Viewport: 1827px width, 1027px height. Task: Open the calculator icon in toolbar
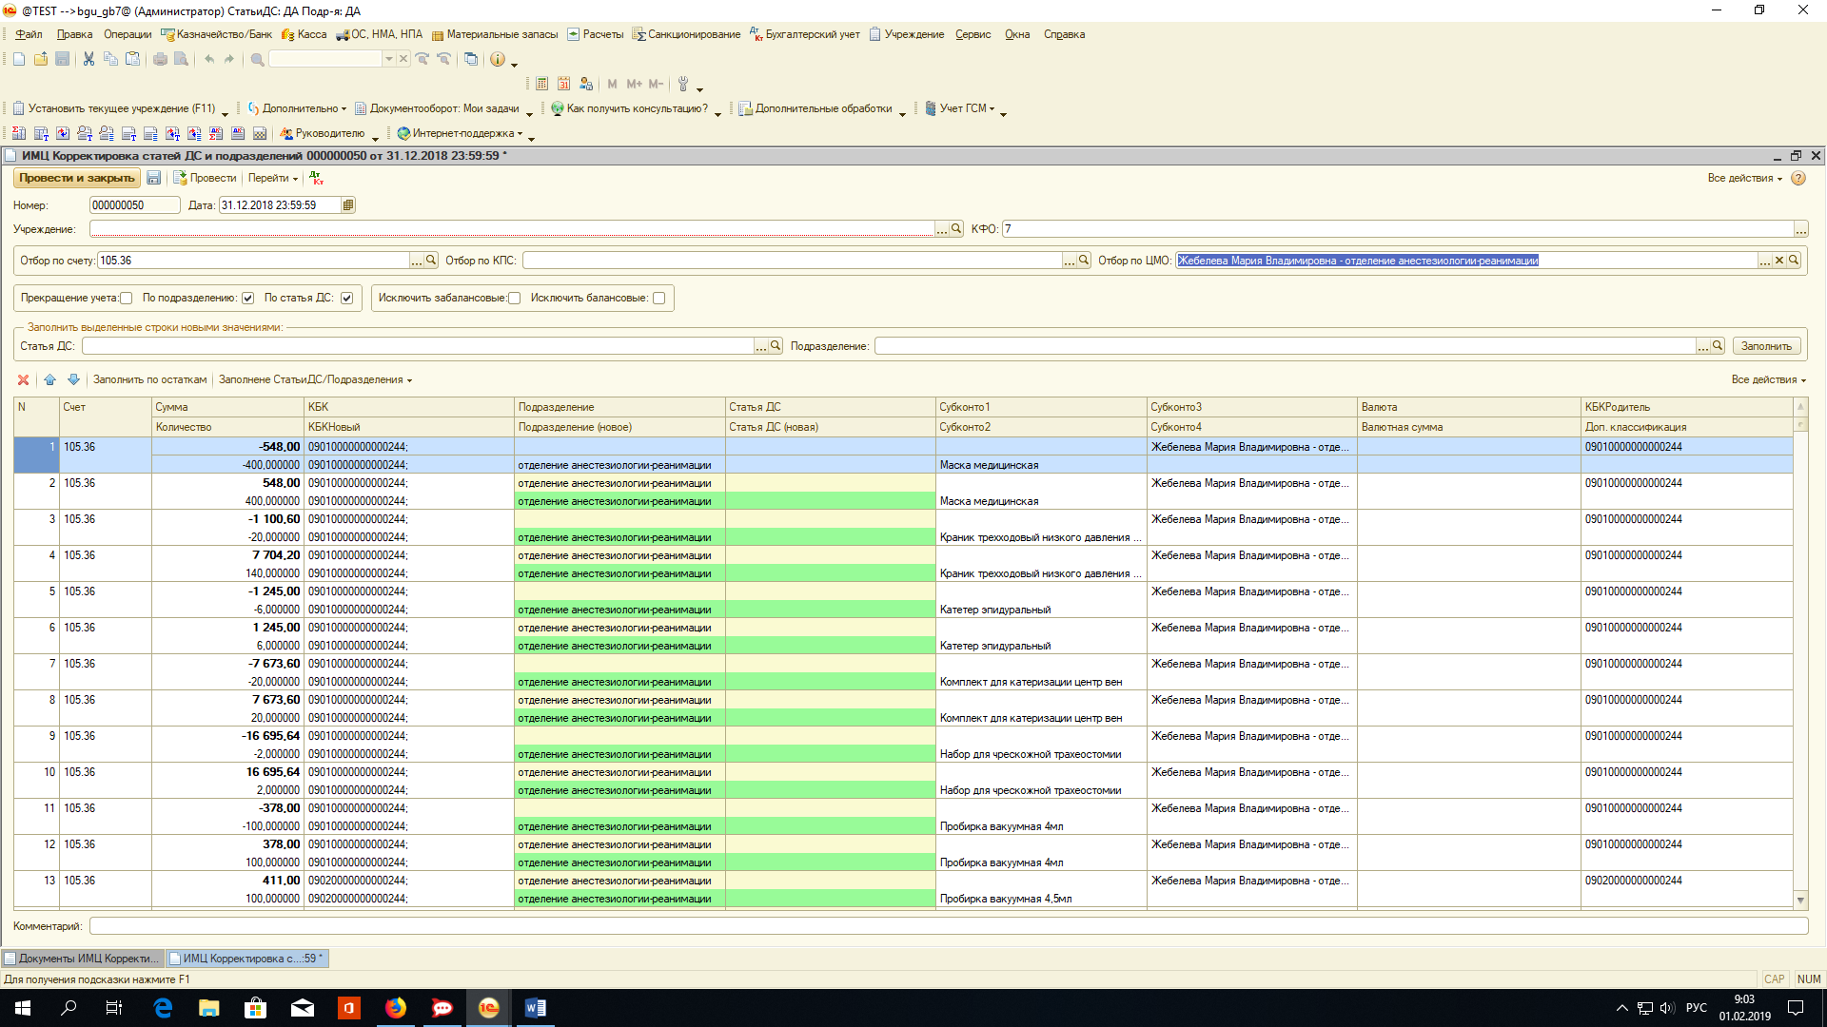tap(541, 84)
